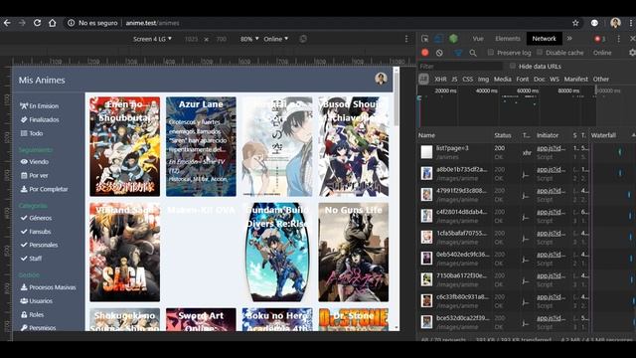Enable the Disable cache checkbox

click(540, 53)
